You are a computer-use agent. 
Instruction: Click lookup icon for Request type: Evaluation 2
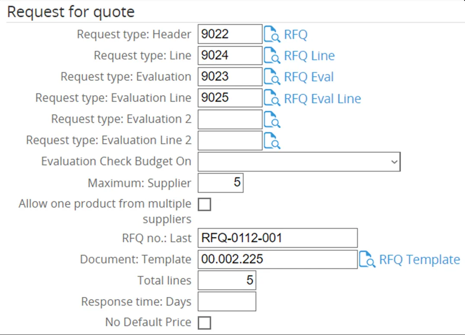coord(272,119)
